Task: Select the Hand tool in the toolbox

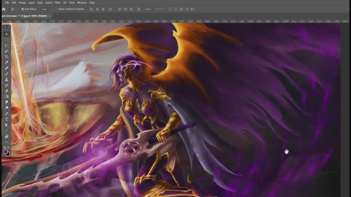Action: click(7, 136)
